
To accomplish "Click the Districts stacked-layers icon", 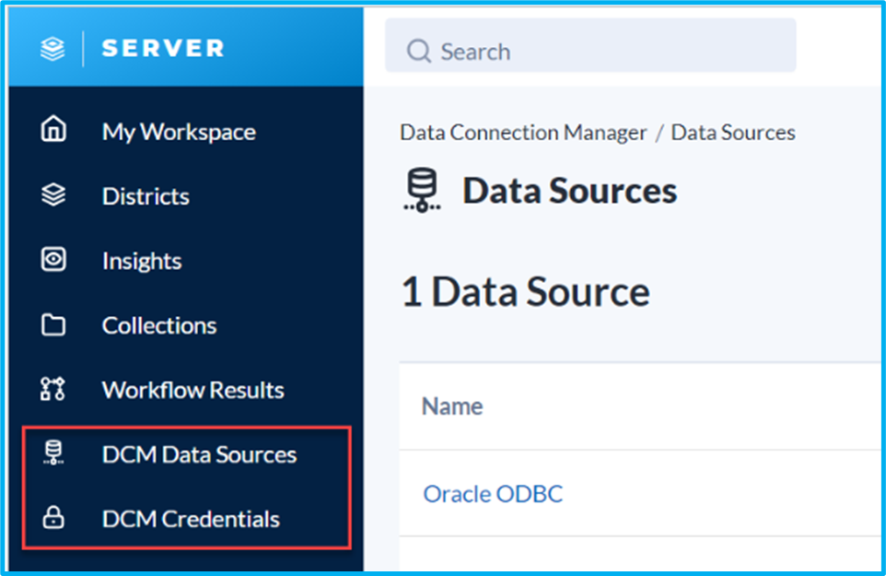I will coord(53,195).
